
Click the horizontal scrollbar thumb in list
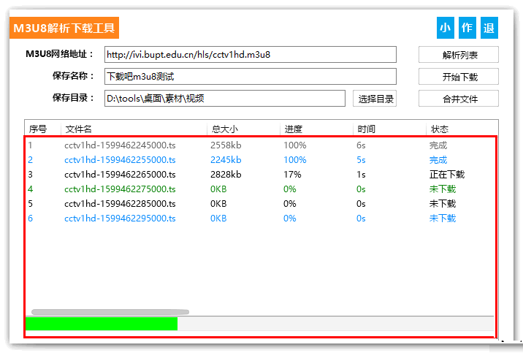110,312
